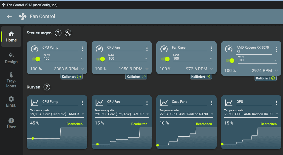Click the green point on the GPU curve graph

pos(222,144)
